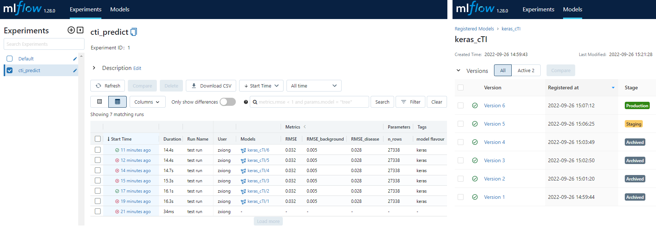Click the Download CSV button

(211, 86)
